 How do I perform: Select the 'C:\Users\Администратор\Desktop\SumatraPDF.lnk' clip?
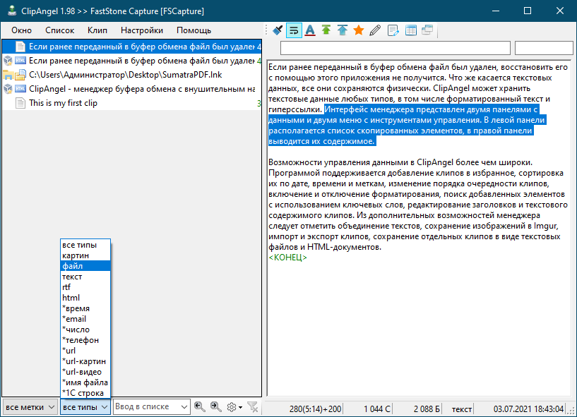(132, 75)
